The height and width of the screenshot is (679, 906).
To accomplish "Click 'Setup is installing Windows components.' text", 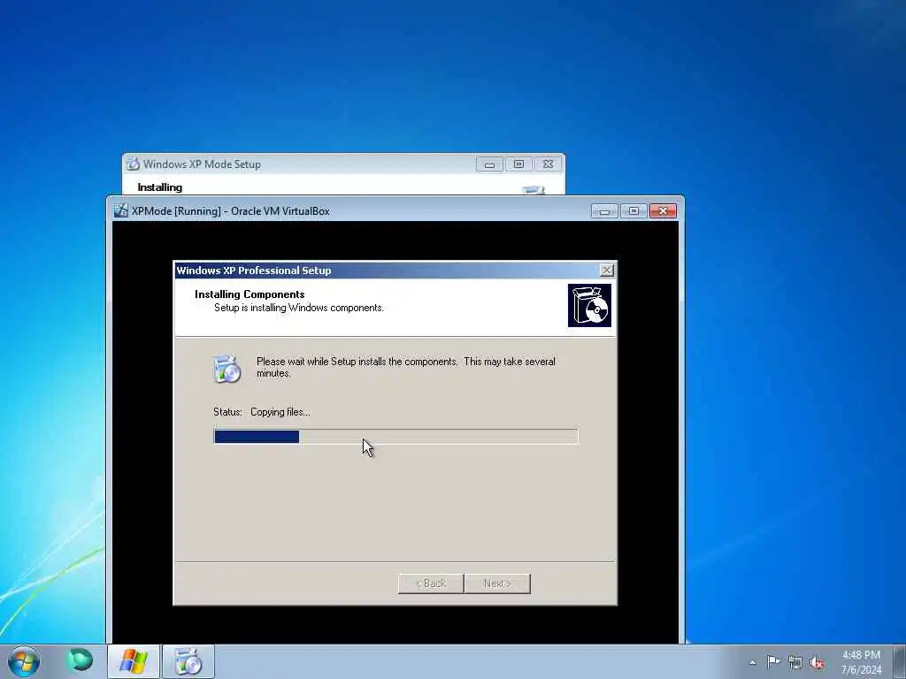I will [299, 308].
